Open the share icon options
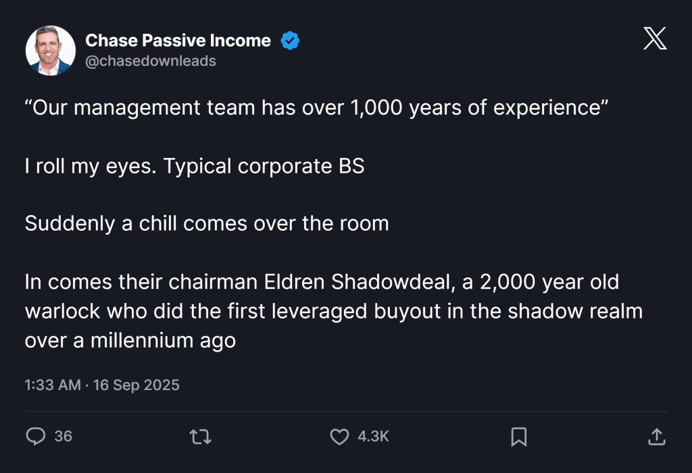Image resolution: width=692 pixels, height=473 pixels. [x=656, y=437]
